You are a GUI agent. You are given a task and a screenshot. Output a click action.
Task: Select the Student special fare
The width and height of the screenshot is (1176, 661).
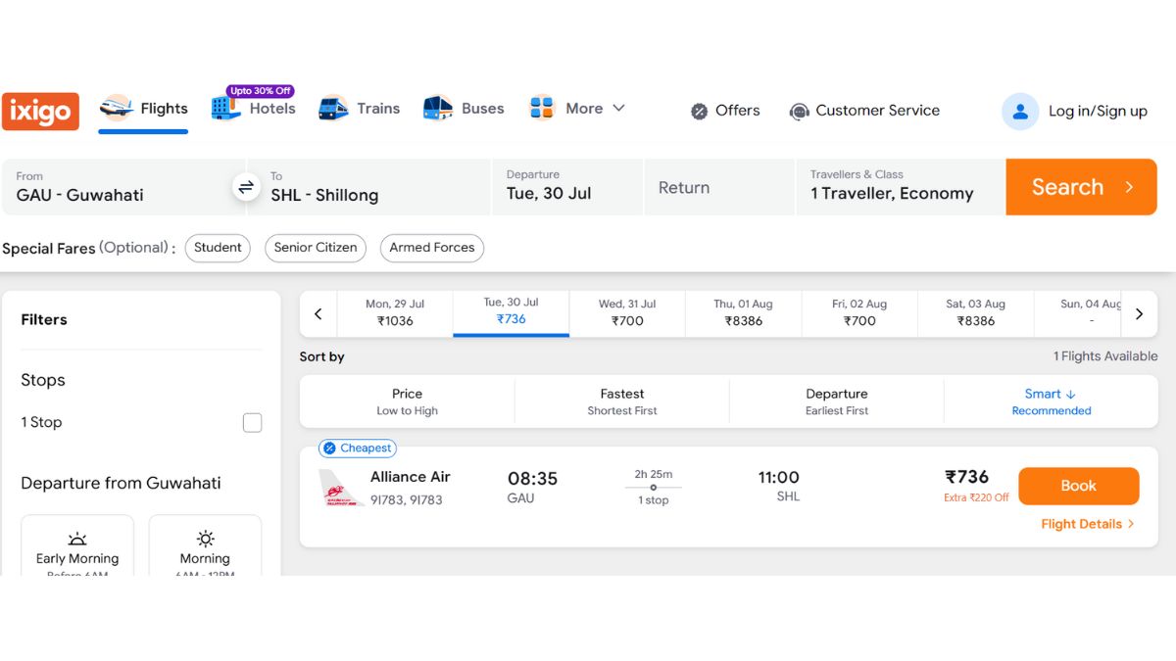218,248
